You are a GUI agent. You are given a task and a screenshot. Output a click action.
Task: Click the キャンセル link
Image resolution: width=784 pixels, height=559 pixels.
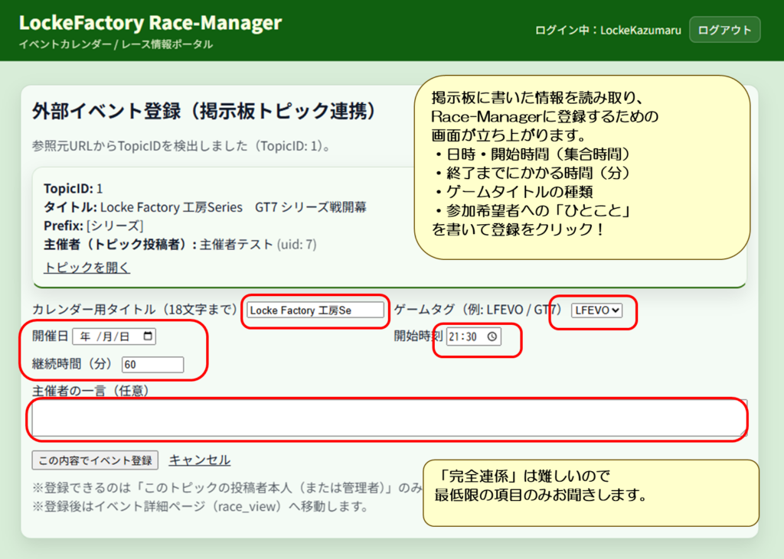pos(199,460)
